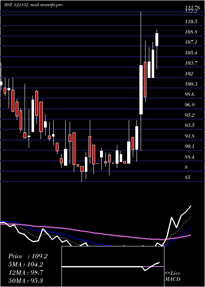The image size is (205, 287).
Task: Select the 108.8 price axis label
Action: pos(191,32)
